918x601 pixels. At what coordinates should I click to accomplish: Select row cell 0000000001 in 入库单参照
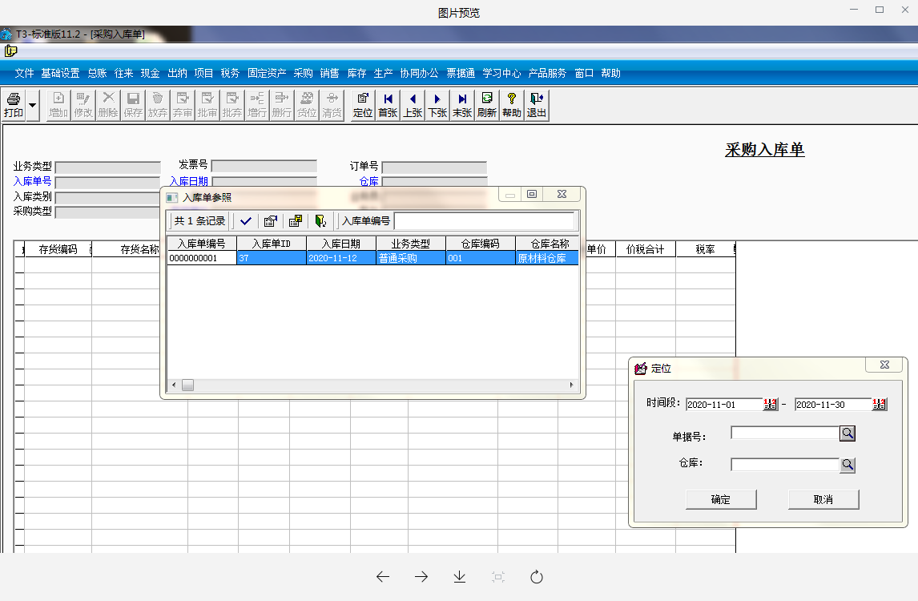coord(201,258)
